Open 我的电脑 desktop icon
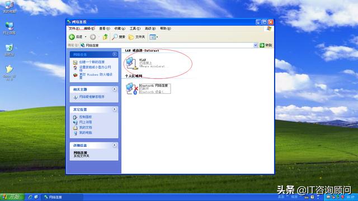Viewport: 358px width, 201px height. click(10, 7)
